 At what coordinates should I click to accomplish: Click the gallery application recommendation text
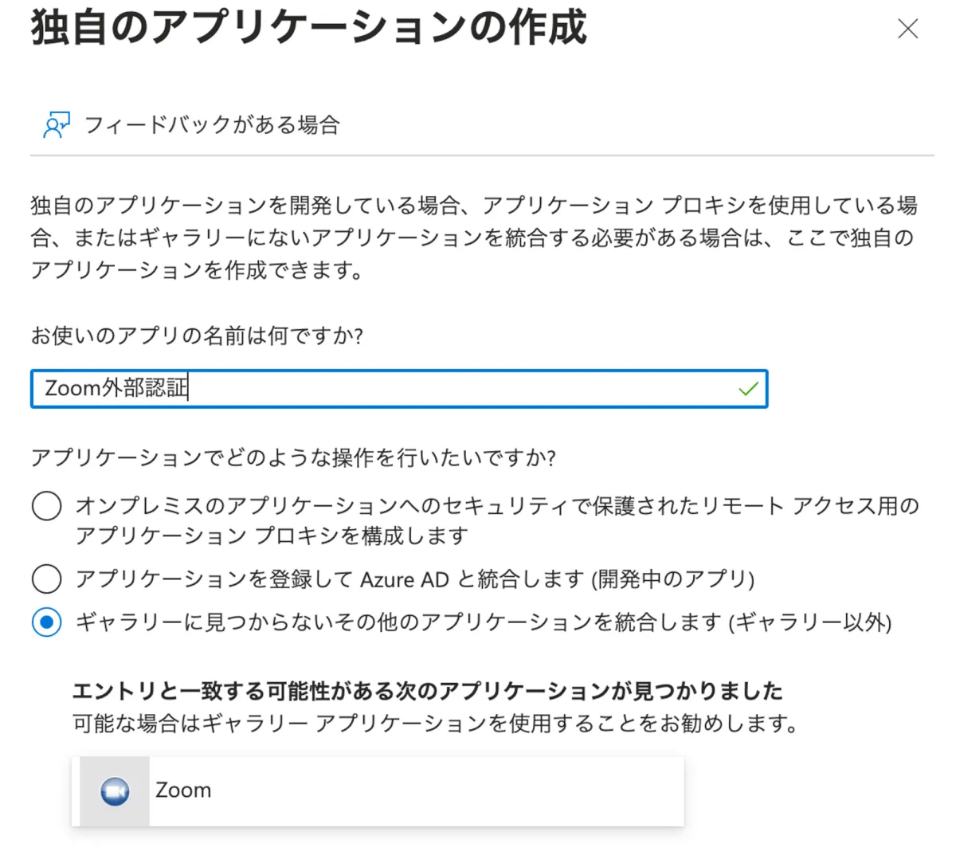point(435,724)
